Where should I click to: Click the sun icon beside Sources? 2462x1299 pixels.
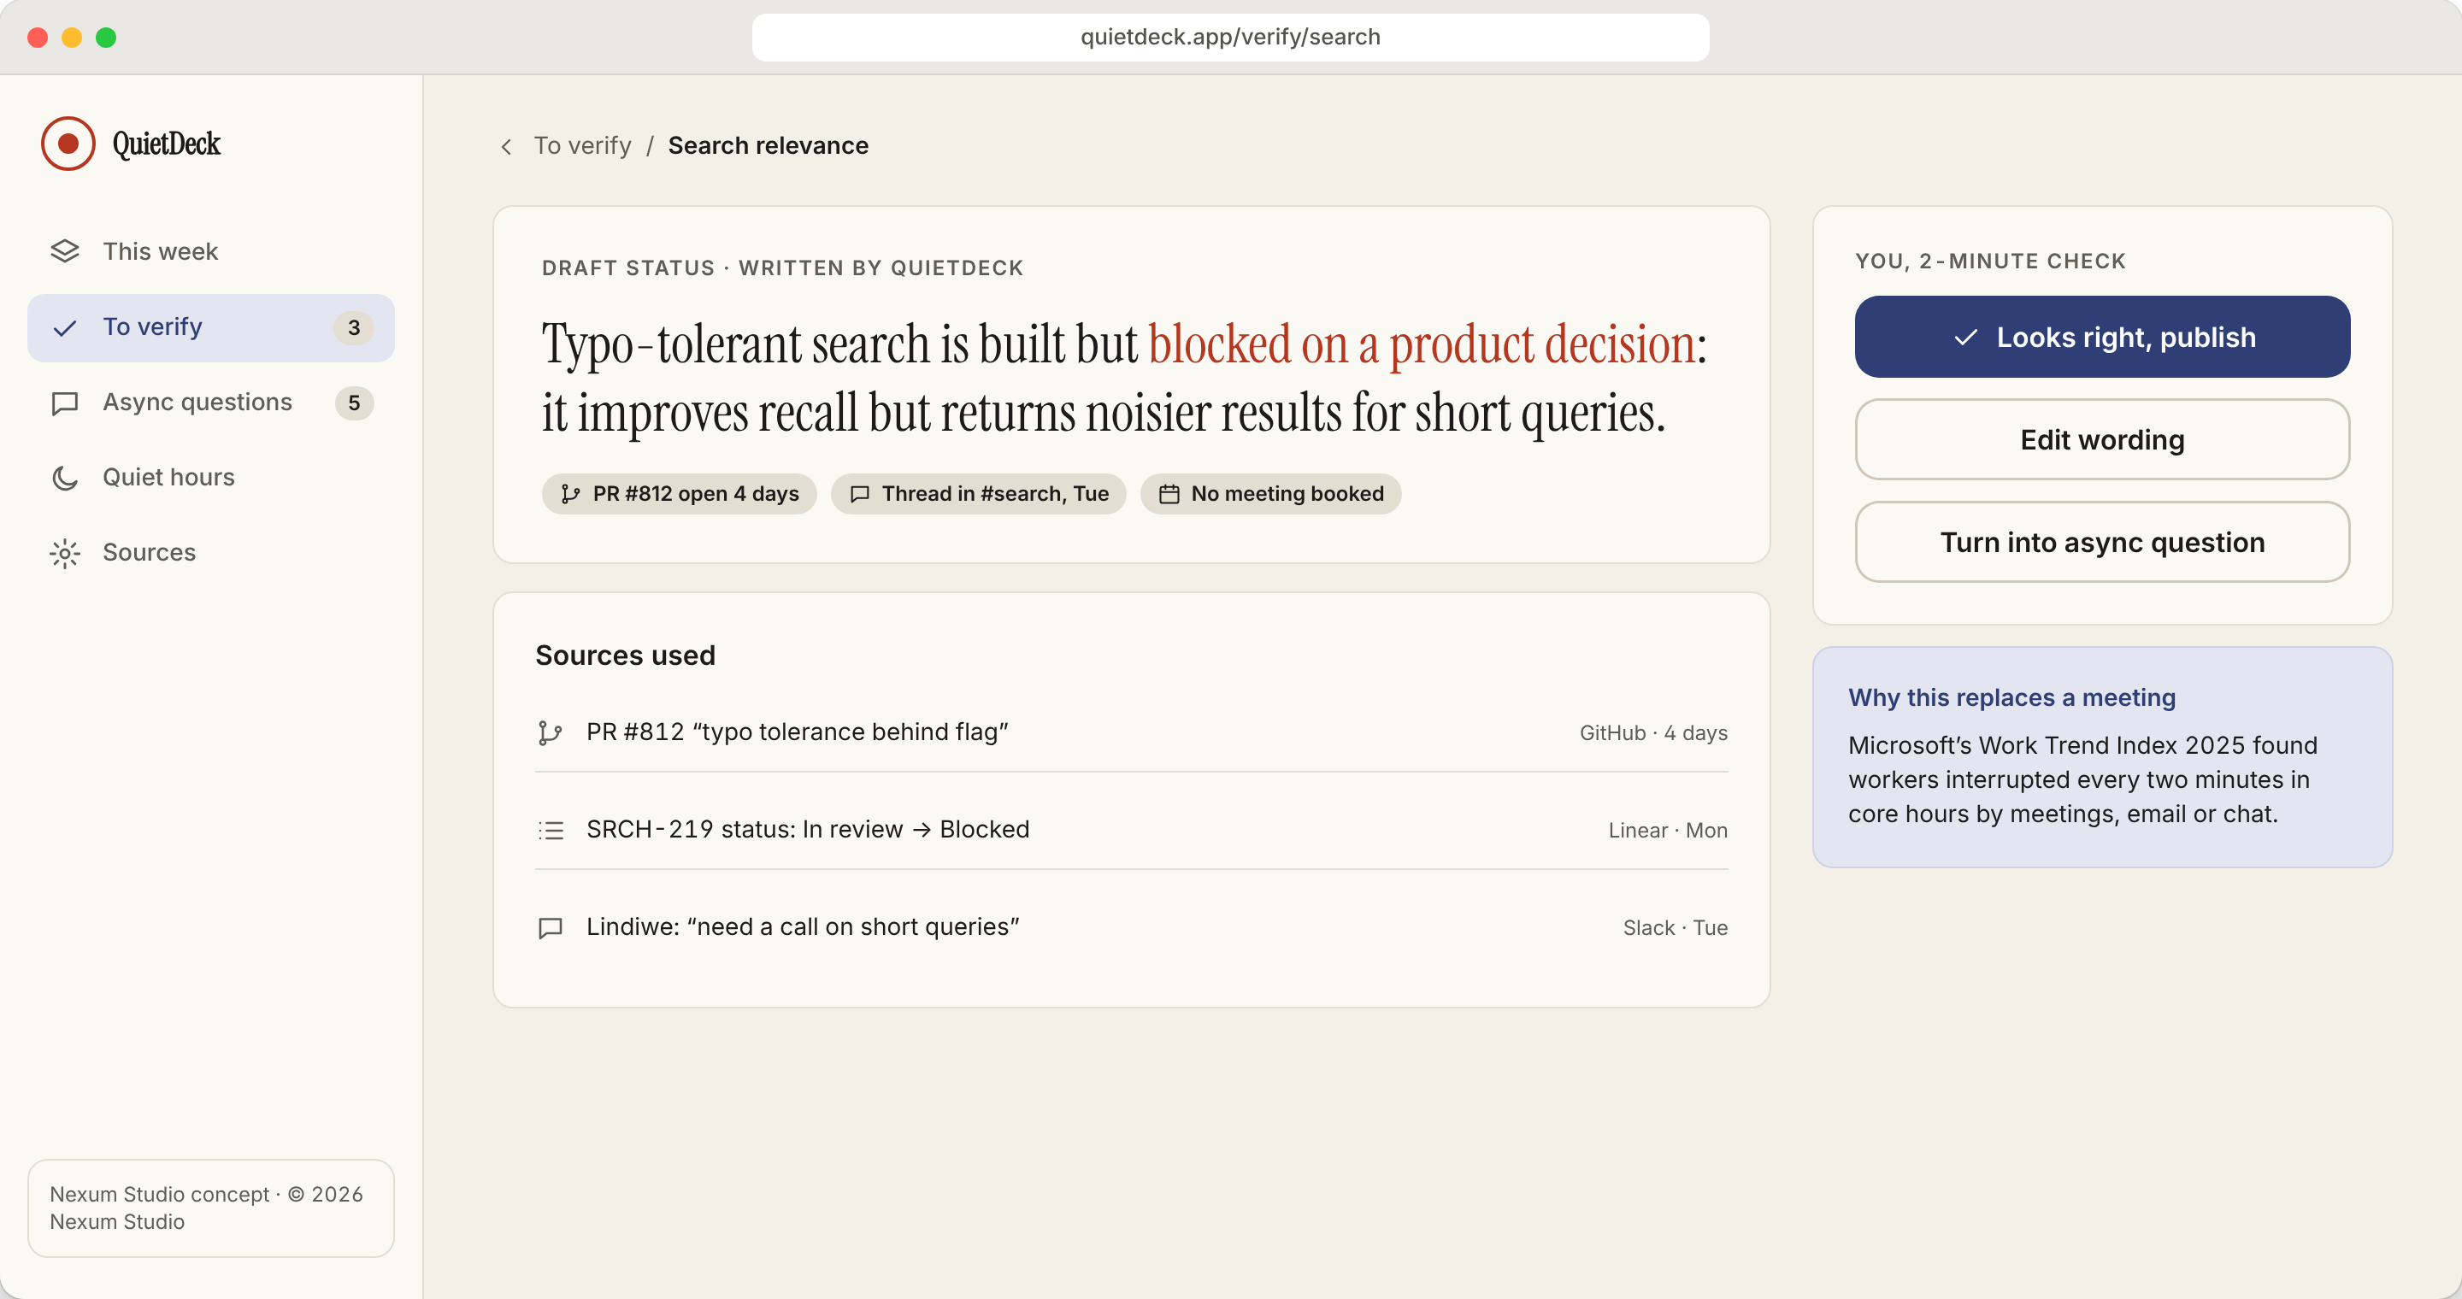tap(64, 553)
